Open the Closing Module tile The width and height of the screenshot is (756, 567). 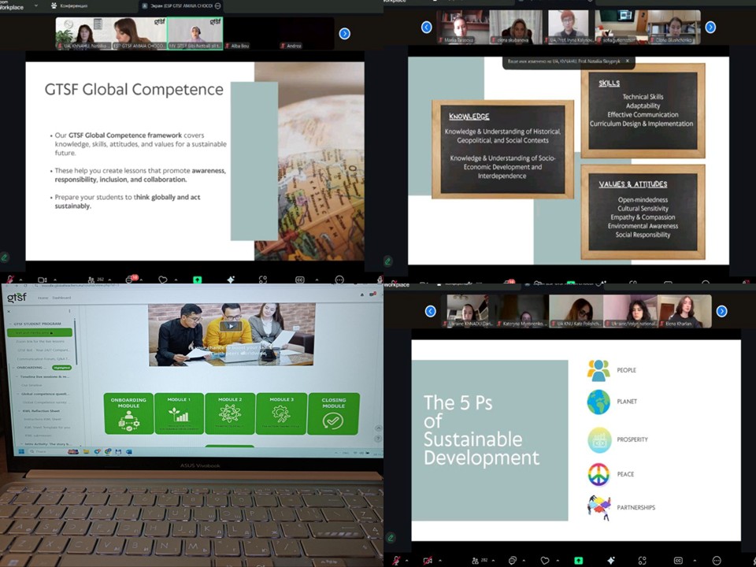[333, 413]
